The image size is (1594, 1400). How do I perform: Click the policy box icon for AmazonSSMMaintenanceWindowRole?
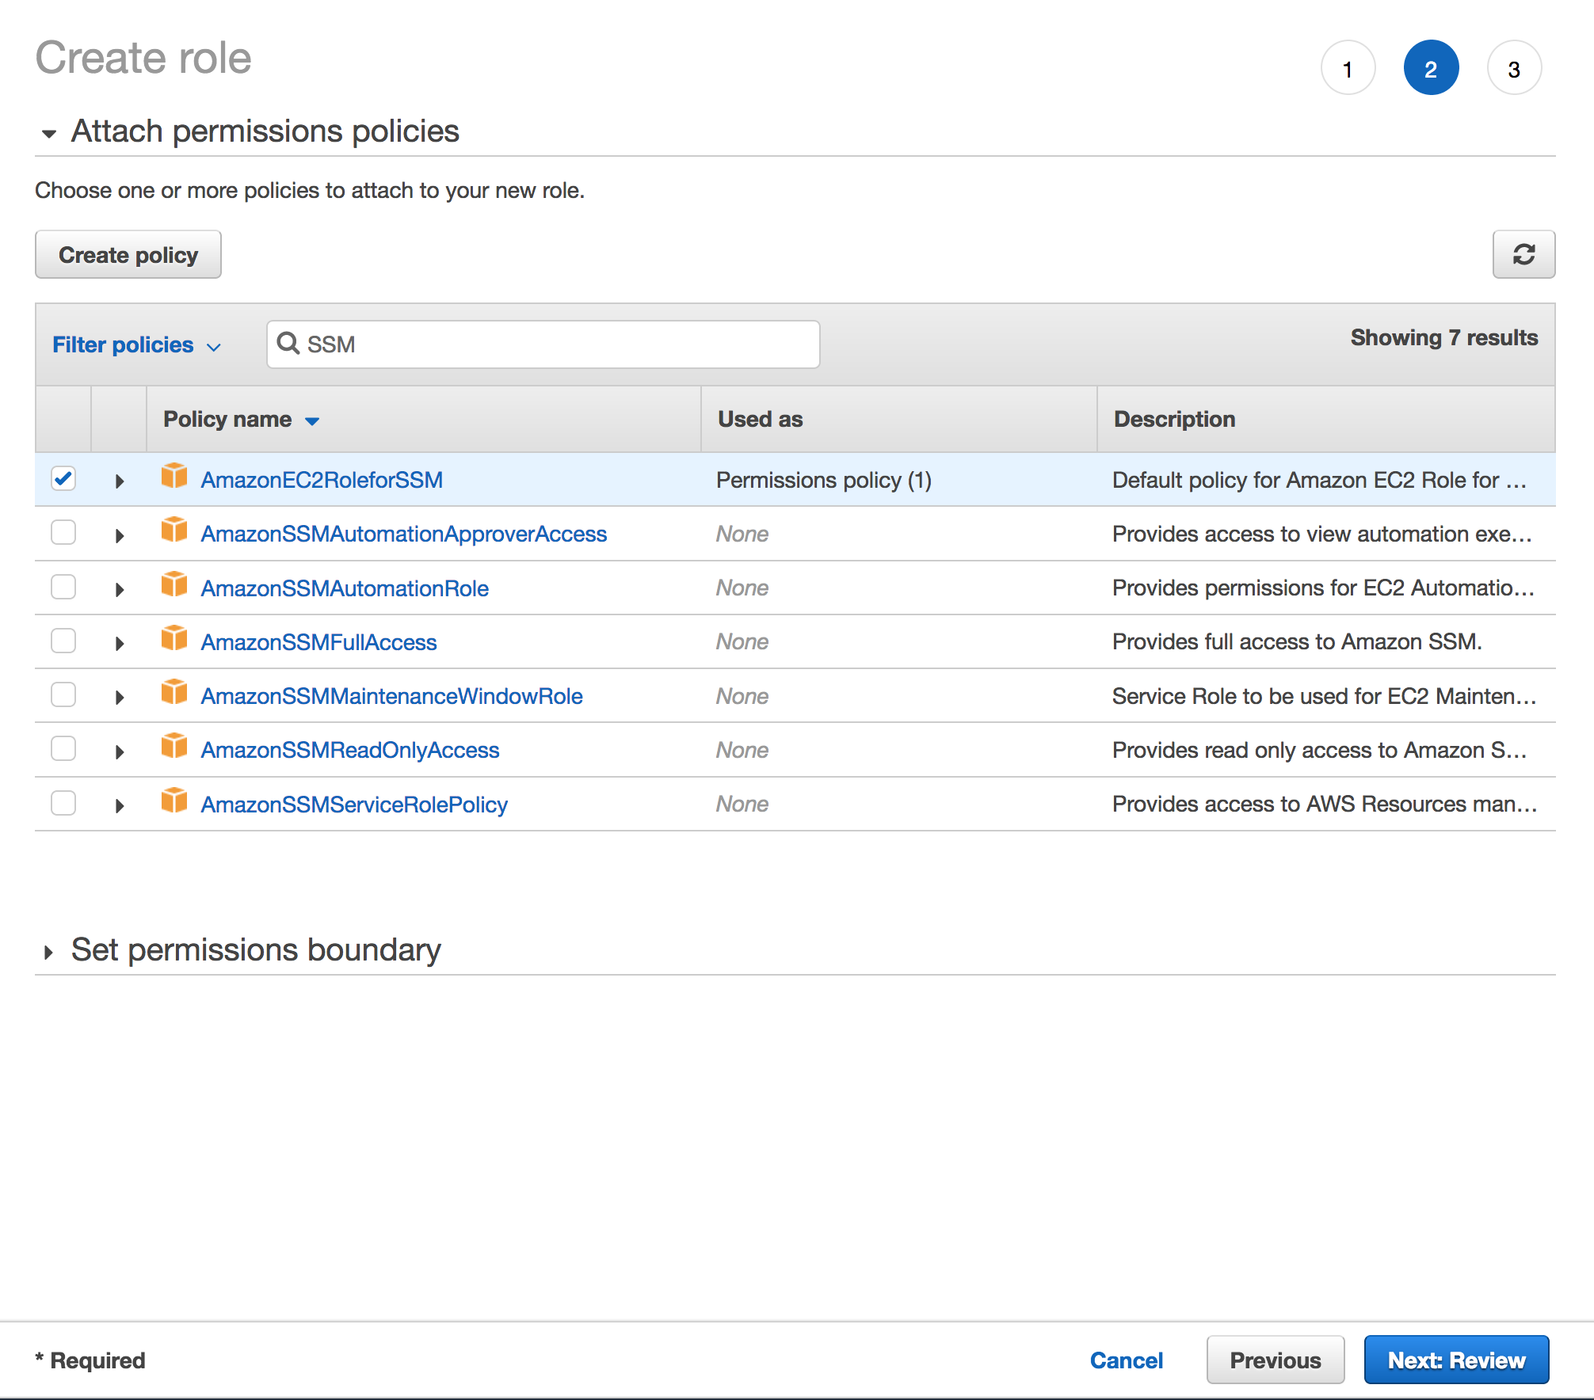click(x=174, y=693)
